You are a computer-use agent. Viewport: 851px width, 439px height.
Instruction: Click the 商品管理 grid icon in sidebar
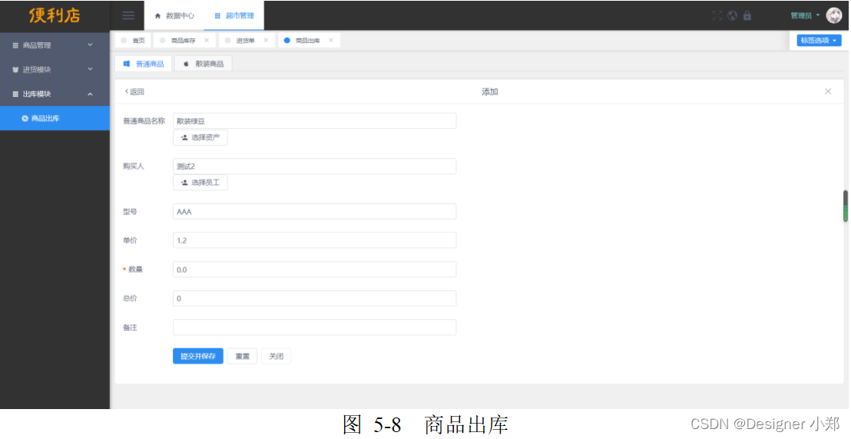[15, 45]
